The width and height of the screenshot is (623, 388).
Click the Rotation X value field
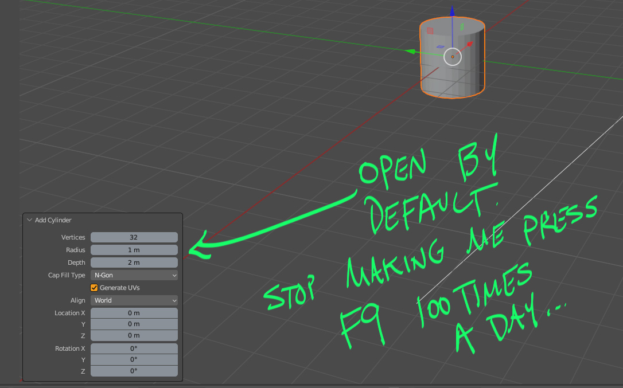point(134,348)
